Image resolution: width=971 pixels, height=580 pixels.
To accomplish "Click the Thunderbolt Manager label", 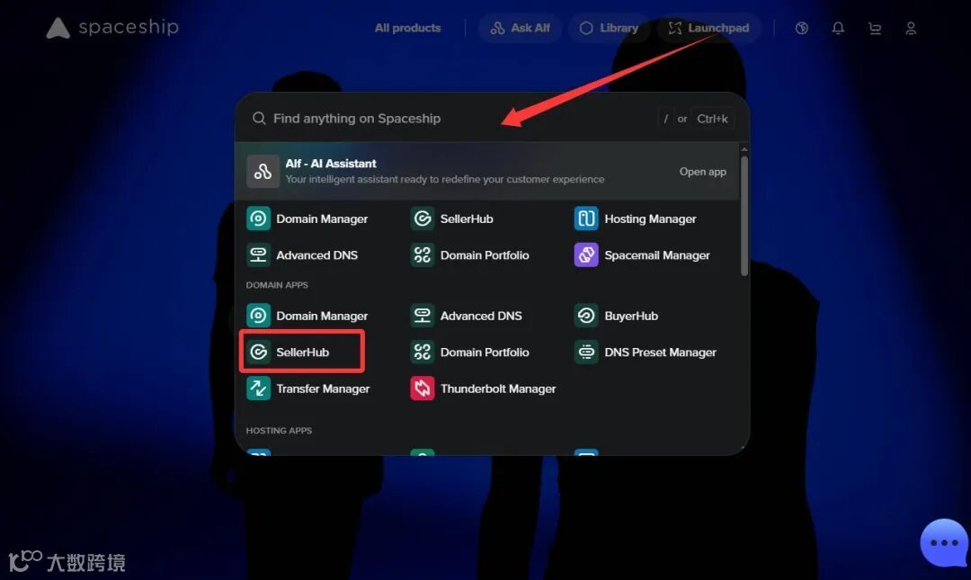I will [x=498, y=389].
